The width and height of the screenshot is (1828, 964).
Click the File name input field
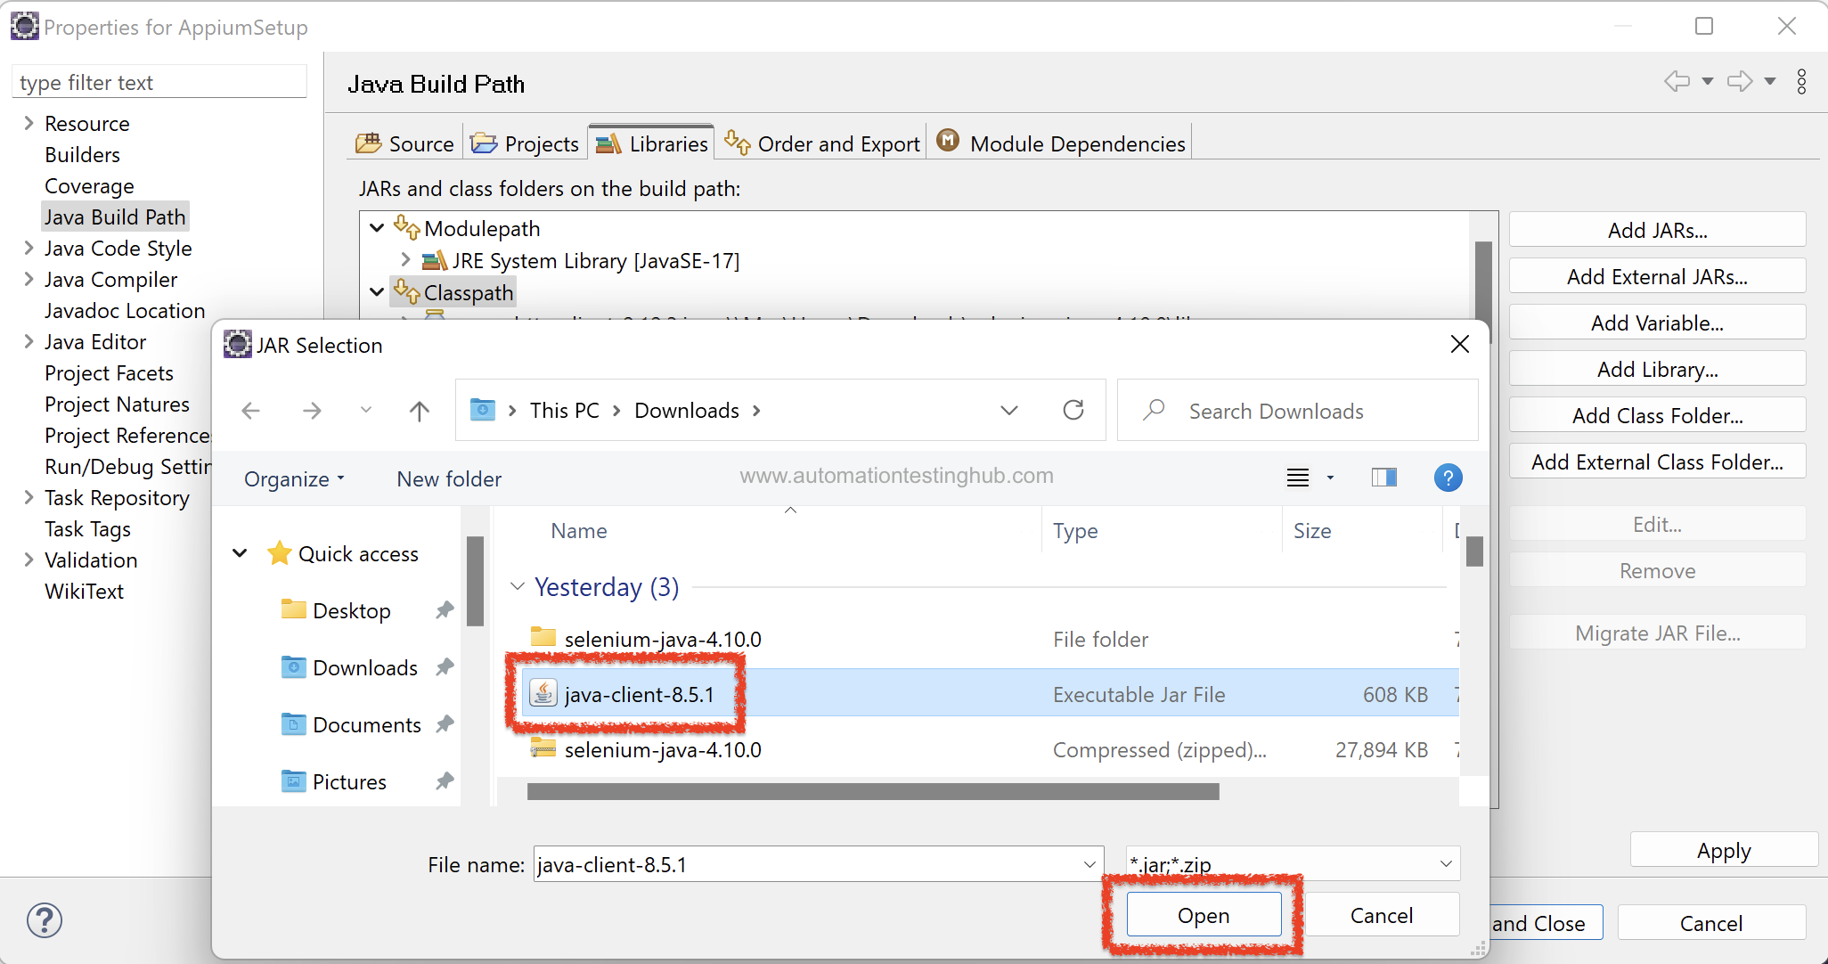tap(819, 864)
